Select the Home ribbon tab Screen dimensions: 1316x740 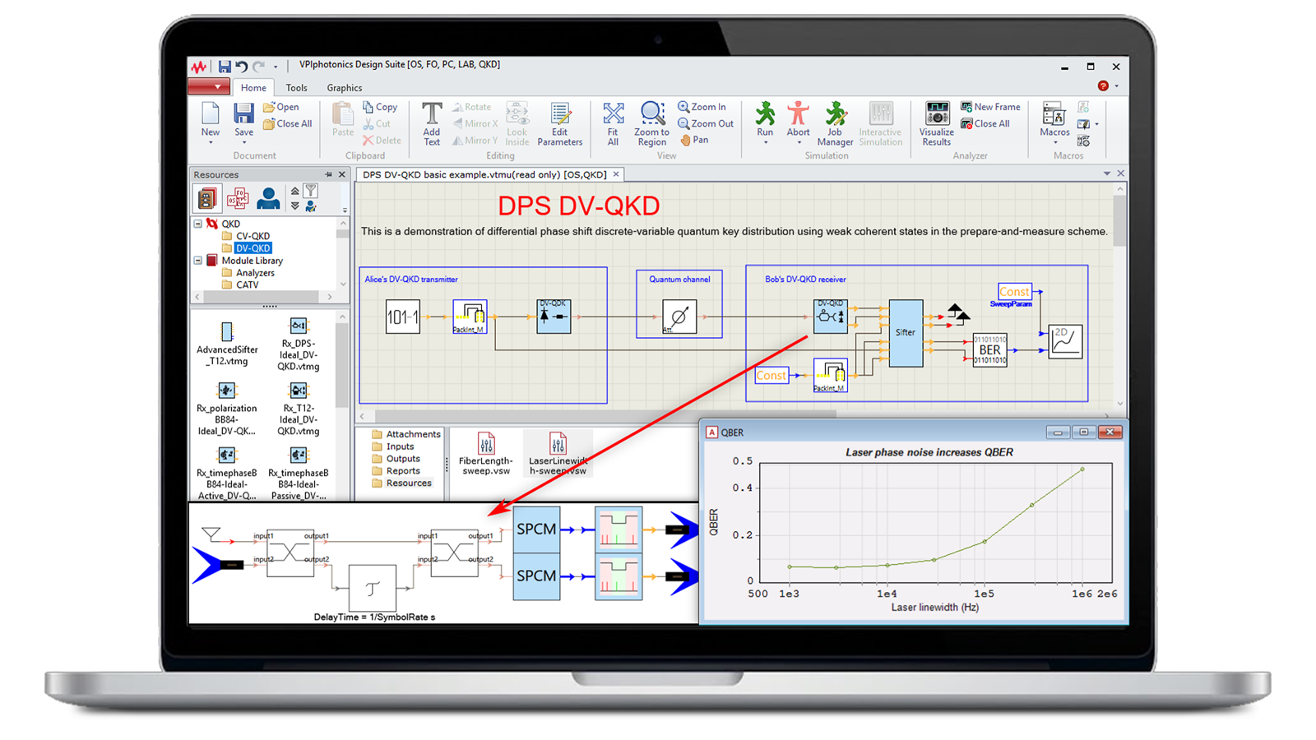[253, 88]
